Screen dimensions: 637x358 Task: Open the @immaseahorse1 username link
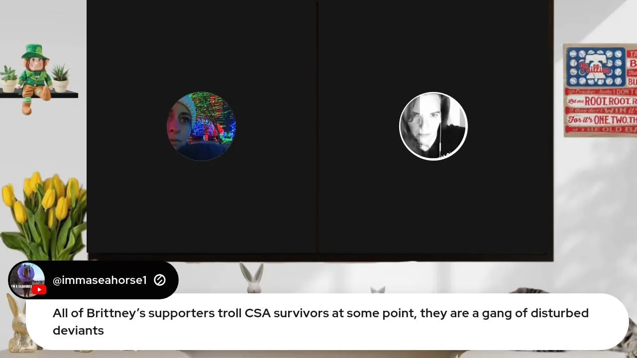pyautogui.click(x=100, y=280)
